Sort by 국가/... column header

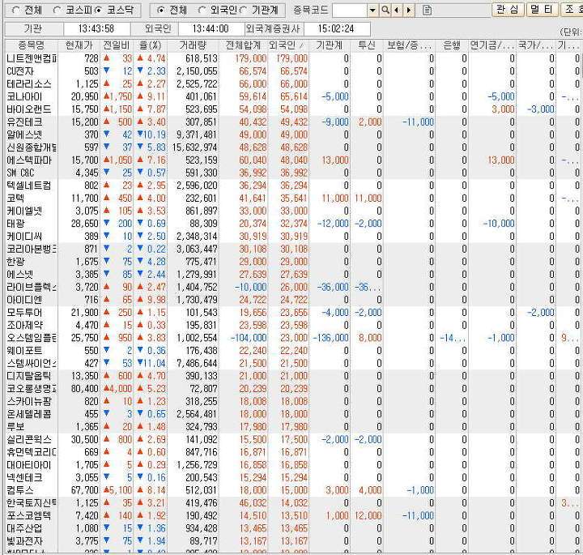click(x=536, y=45)
